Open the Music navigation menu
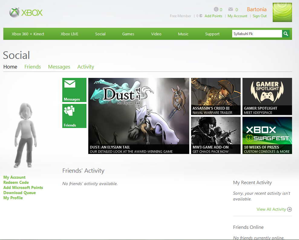This screenshot has width=299, height=240. tap(183, 34)
